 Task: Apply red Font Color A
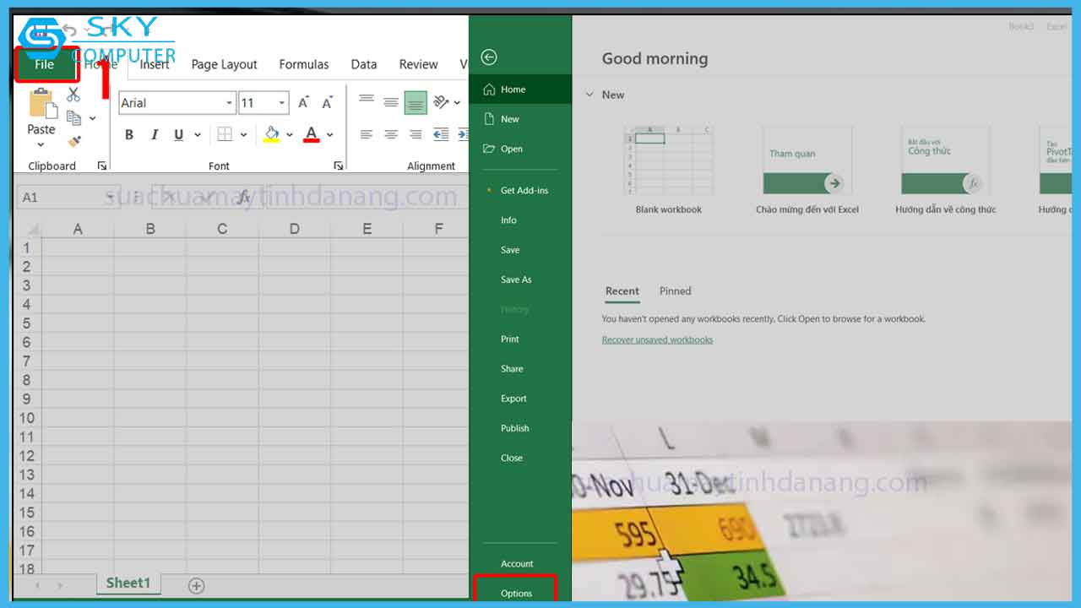pyautogui.click(x=312, y=134)
